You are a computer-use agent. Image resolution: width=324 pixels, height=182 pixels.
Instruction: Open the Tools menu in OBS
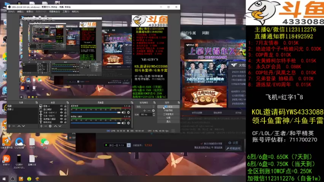click(66, 12)
